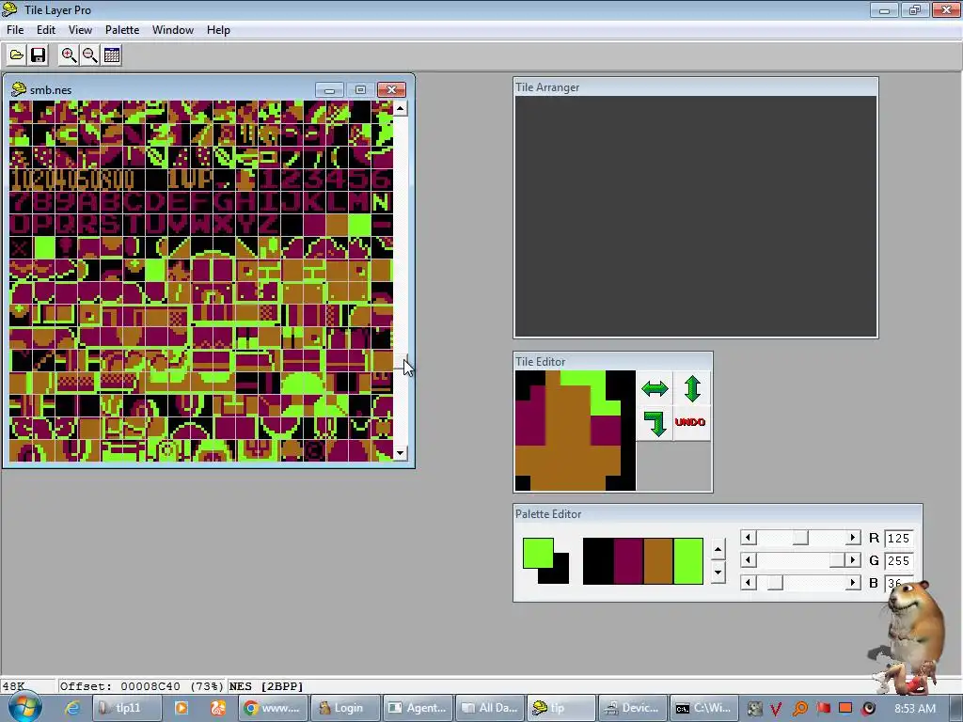Click right arrow of the G slider
This screenshot has height=722, width=963.
852,560
